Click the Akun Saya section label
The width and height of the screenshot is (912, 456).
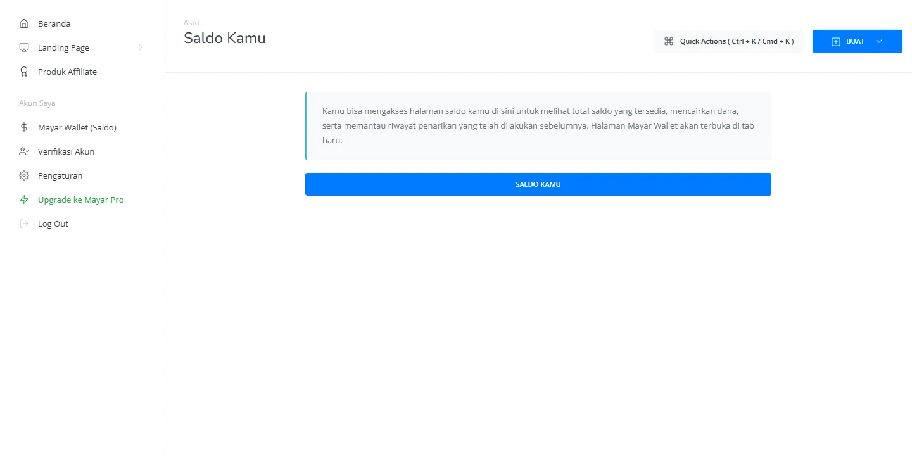(37, 103)
